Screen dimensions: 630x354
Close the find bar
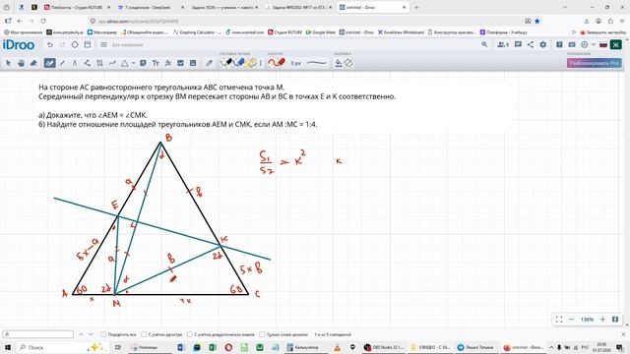pos(623,334)
